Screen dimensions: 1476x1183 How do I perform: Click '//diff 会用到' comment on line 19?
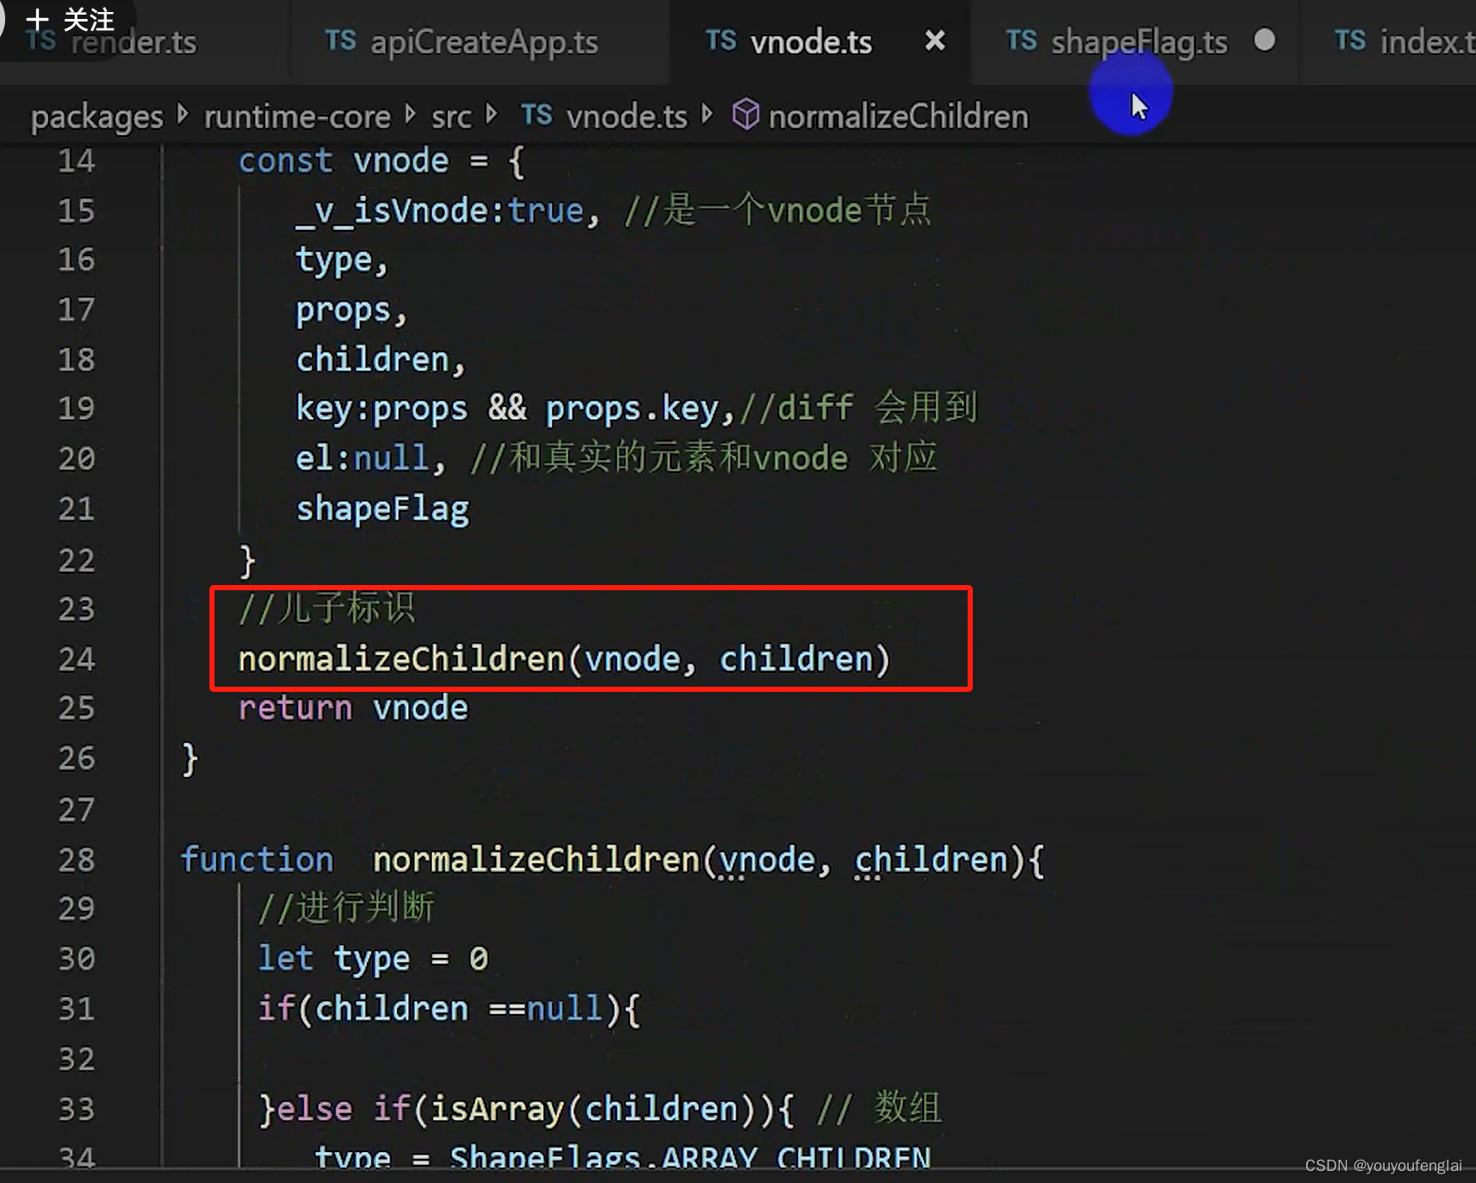[858, 408]
